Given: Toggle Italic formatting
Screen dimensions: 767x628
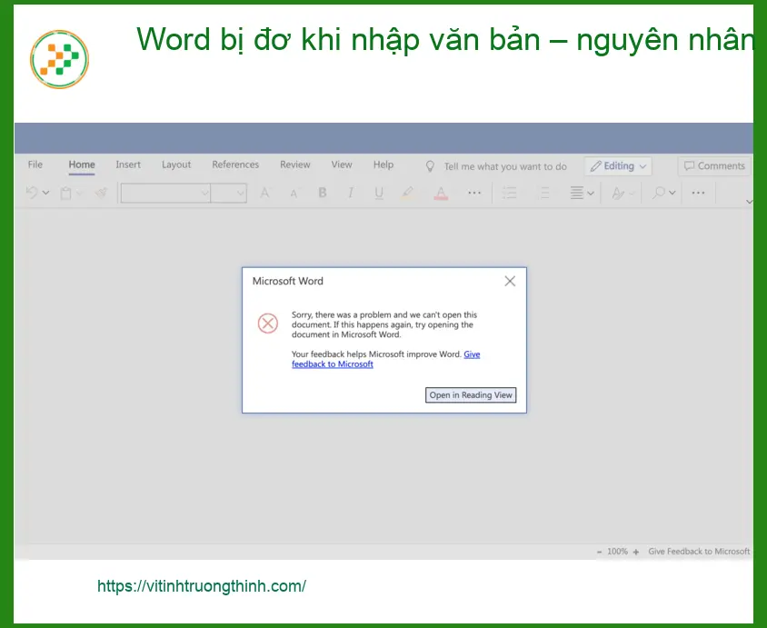Looking at the screenshot, I should pos(350,193).
